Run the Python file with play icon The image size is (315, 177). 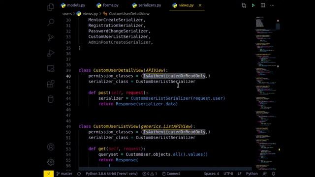253,5
